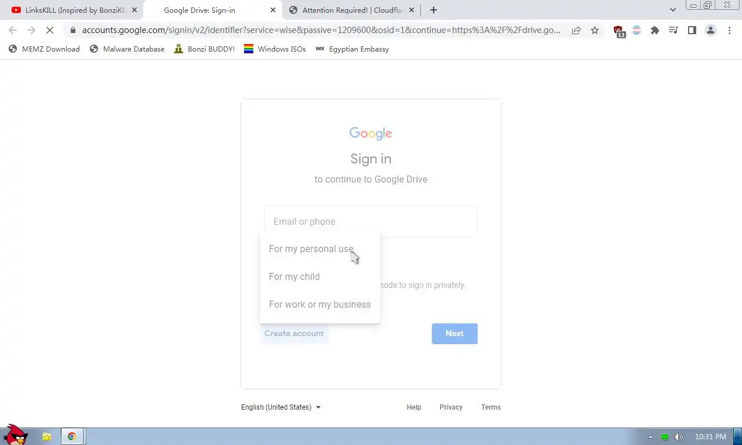
Task: Open the yellow taskbar pinned icon
Action: click(x=46, y=436)
